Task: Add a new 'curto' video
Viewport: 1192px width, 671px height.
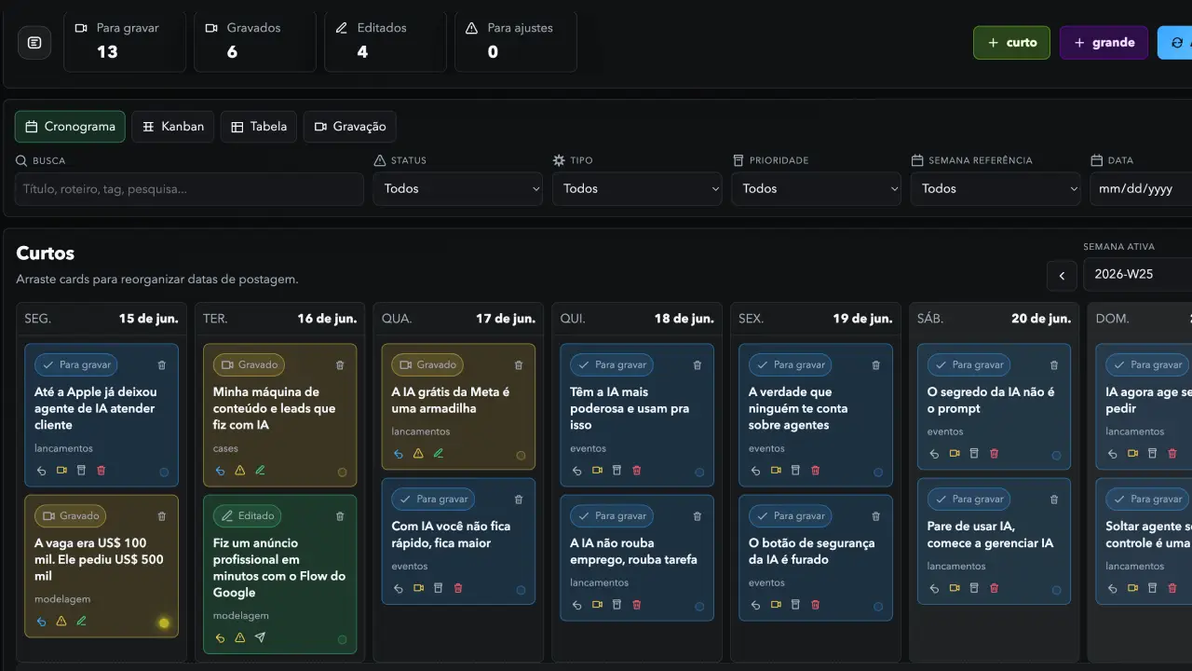Action: pyautogui.click(x=1011, y=43)
